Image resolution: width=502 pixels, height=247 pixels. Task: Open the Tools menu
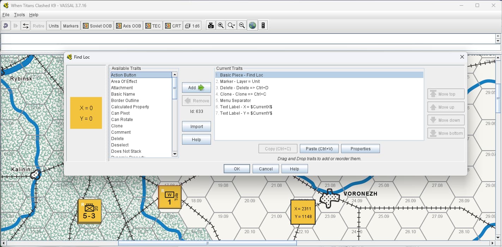[x=19, y=15]
